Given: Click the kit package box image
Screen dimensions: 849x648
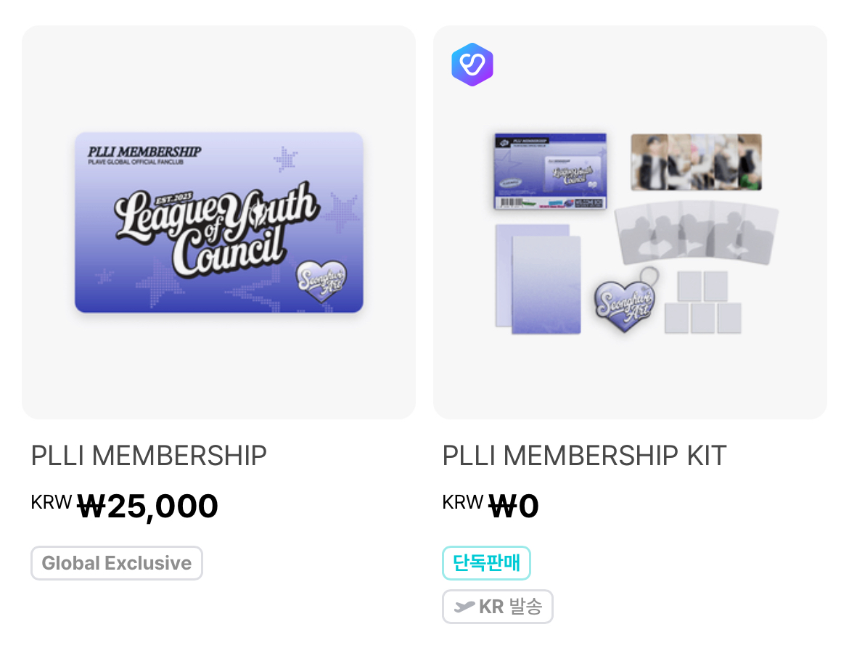Looking at the screenshot, I should click(x=549, y=171).
